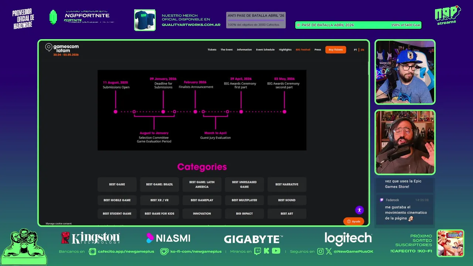This screenshot has width=473, height=266.
Task: Select the Best Art category
Action: coord(287,214)
